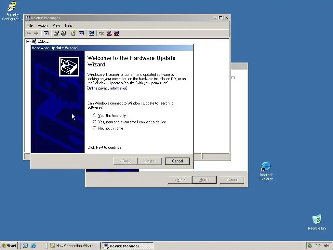Launch Internet Explorer from quick launch
This screenshot has width=333, height=250.
(33, 246)
